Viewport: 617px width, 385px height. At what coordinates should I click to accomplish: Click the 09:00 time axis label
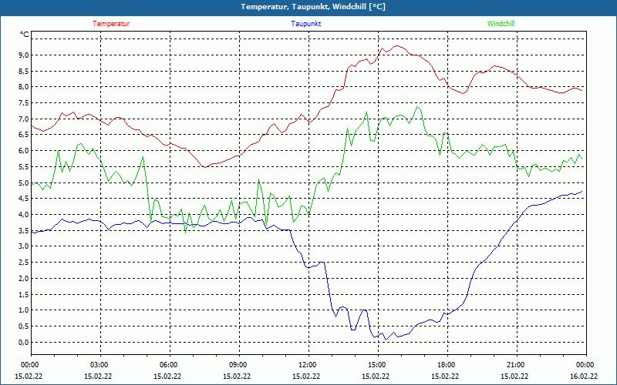click(238, 365)
